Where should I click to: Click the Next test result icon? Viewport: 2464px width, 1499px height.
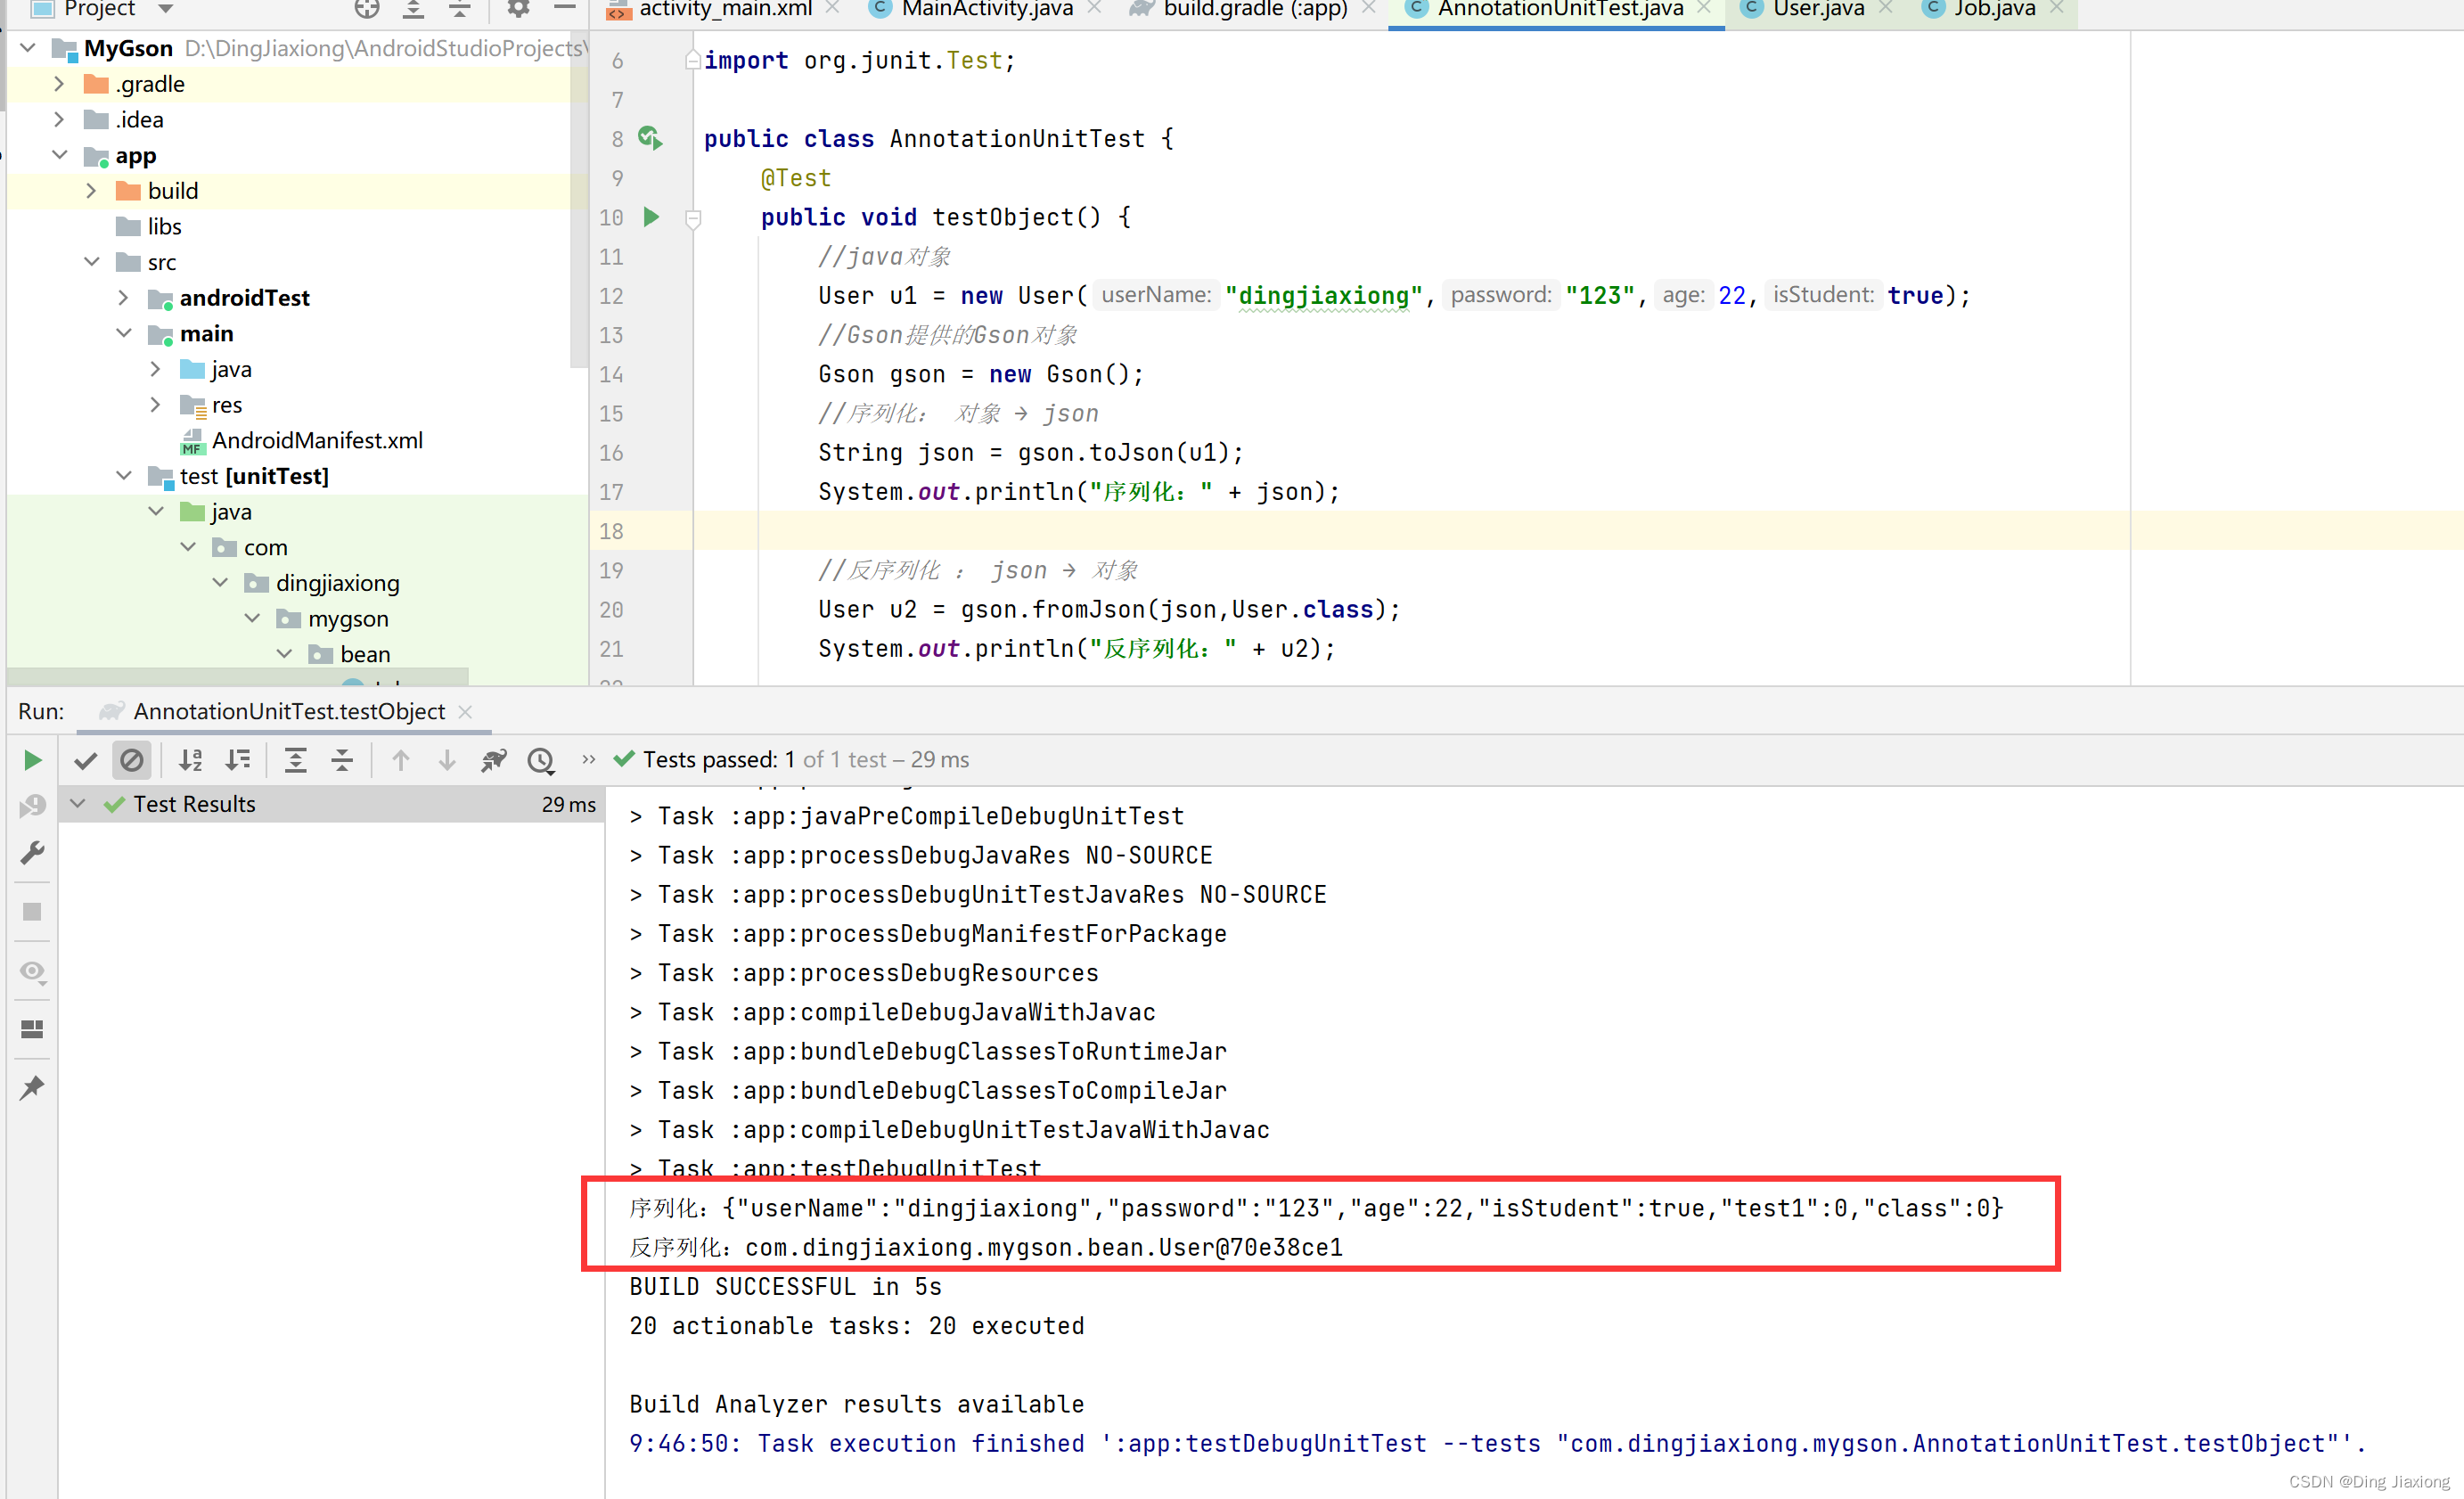(447, 758)
